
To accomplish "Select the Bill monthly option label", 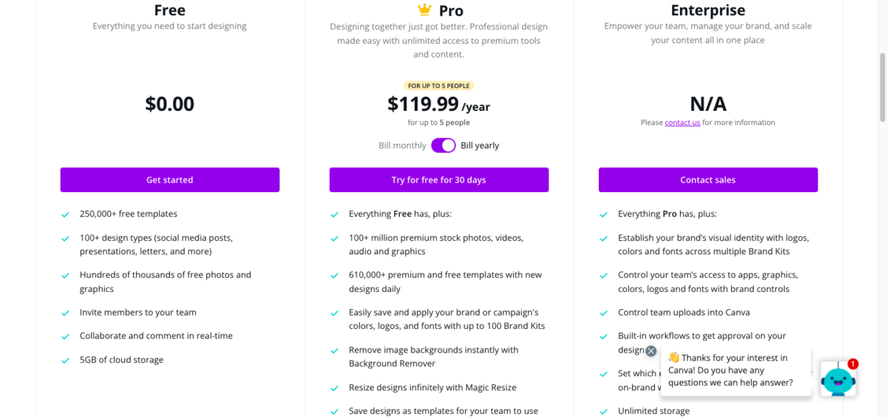I will click(x=402, y=146).
